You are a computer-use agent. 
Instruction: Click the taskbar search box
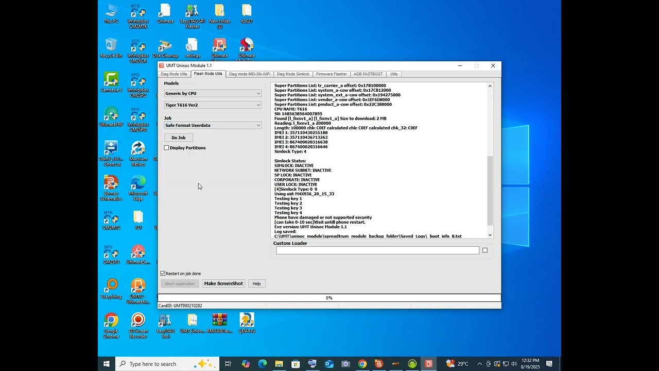pos(168,364)
